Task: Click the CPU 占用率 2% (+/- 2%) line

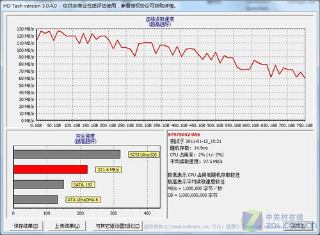Action: pyautogui.click(x=196, y=155)
